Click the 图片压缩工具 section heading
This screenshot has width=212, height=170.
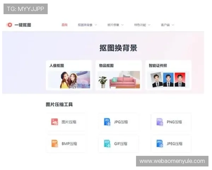[59, 104]
